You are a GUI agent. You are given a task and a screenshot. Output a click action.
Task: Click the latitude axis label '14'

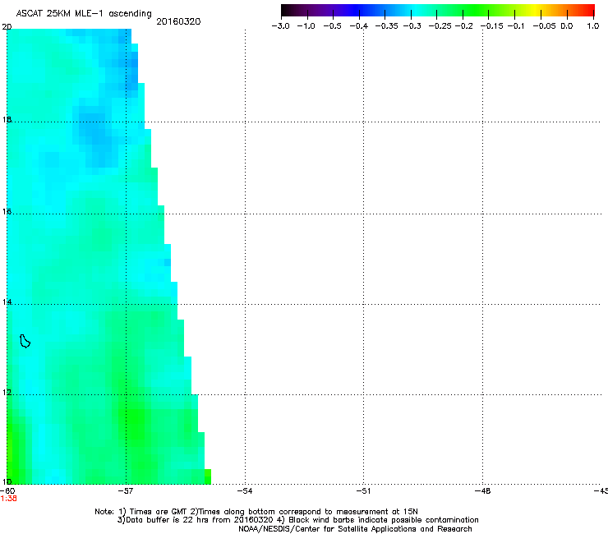pyautogui.click(x=7, y=302)
